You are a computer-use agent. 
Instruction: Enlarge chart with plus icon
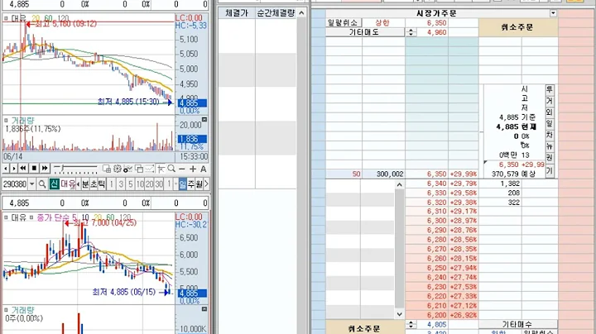pos(193,169)
